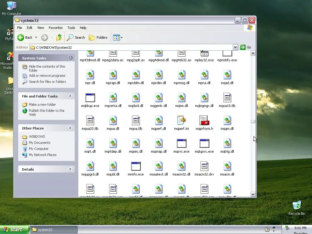312x234 pixels.
Task: Expand the Address bar dropdown
Action: [235, 47]
